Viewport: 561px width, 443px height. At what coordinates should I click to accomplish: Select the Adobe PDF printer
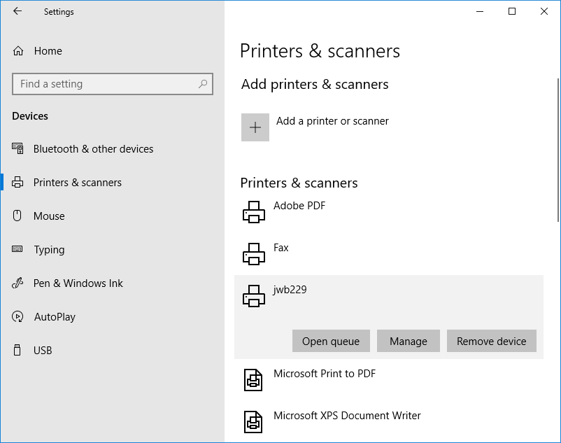(299, 206)
